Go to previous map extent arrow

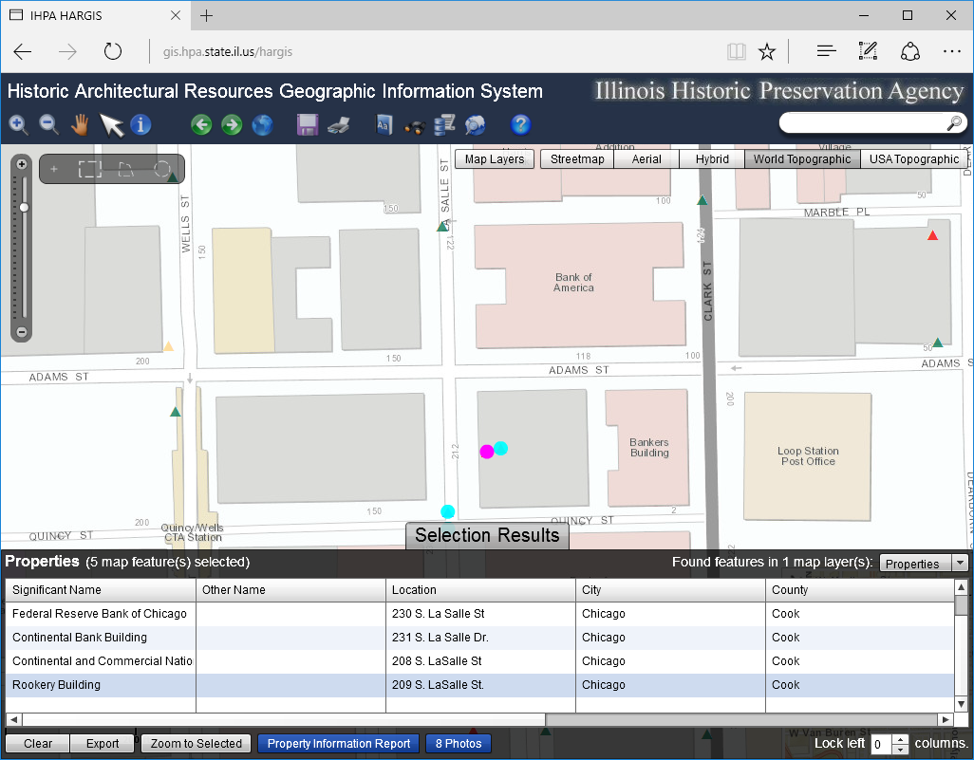tap(201, 124)
